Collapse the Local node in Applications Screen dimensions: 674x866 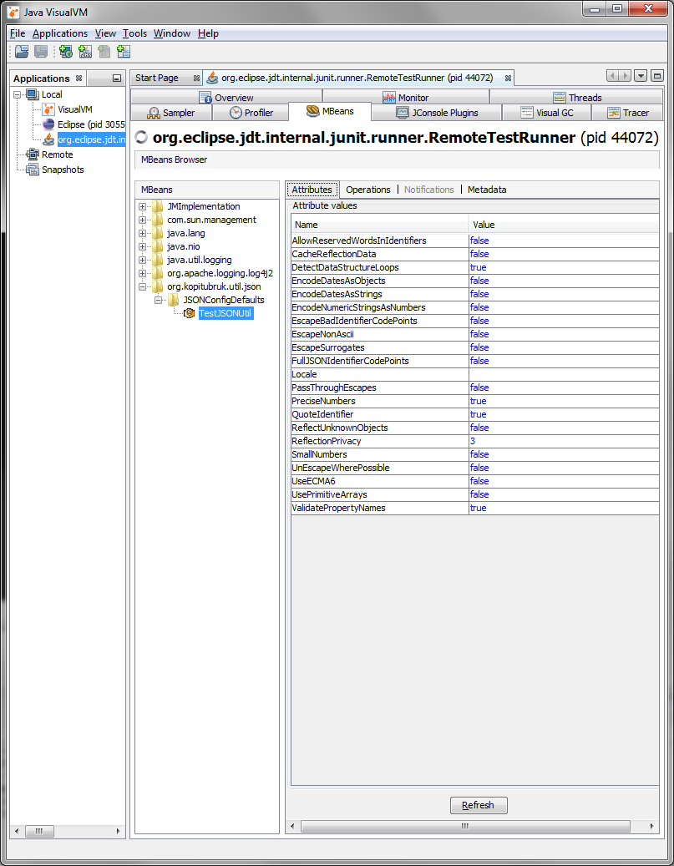(x=18, y=94)
